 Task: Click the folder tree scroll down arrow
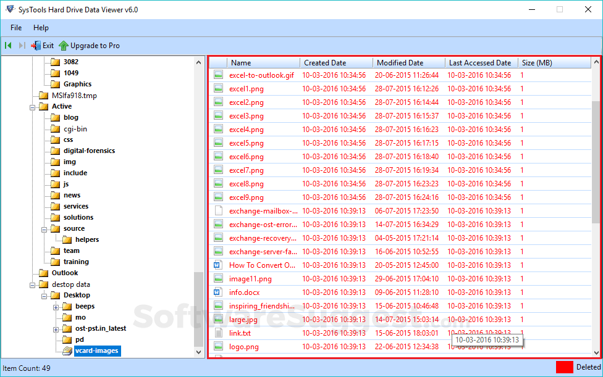pos(198,352)
